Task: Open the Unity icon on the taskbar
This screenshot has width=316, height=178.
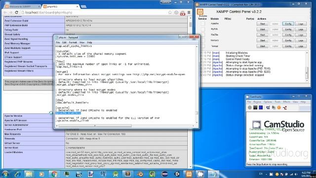Action: [x=177, y=174]
